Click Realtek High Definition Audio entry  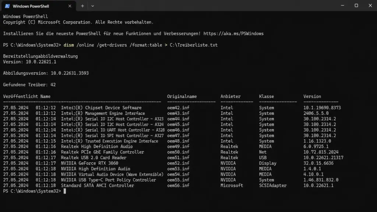pyautogui.click(x=97, y=146)
